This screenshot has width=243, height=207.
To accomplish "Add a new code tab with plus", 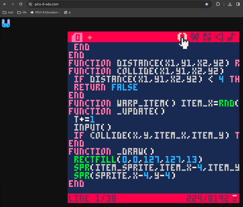I will click(90, 38).
